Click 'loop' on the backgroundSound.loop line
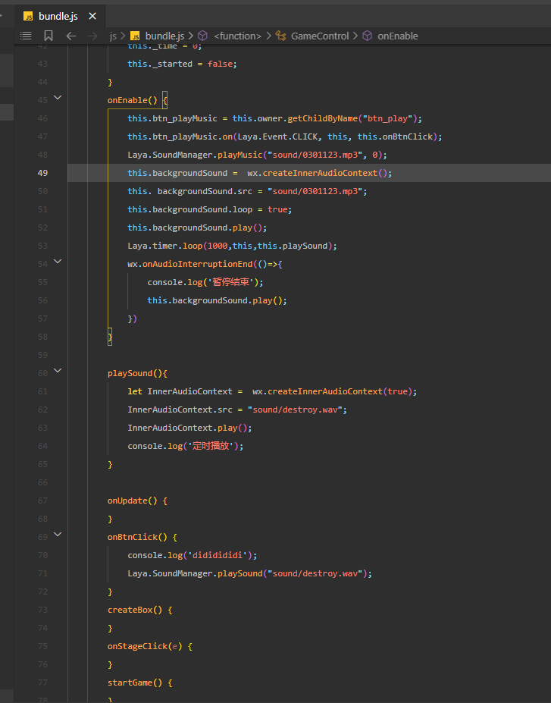This screenshot has width=551, height=703. pyautogui.click(x=243, y=209)
